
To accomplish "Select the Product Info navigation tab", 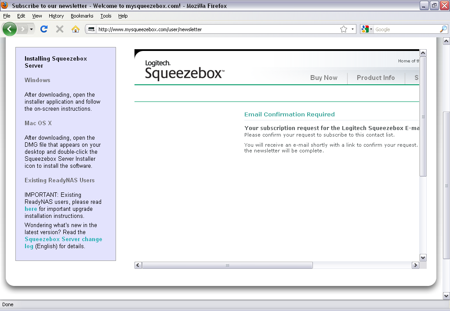I will (375, 78).
